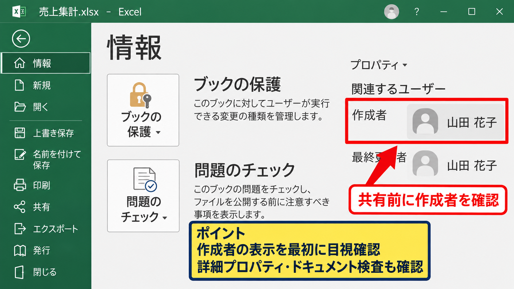Open the ブックの保護 dropdown button
The width and height of the screenshot is (514, 289).
143,110
